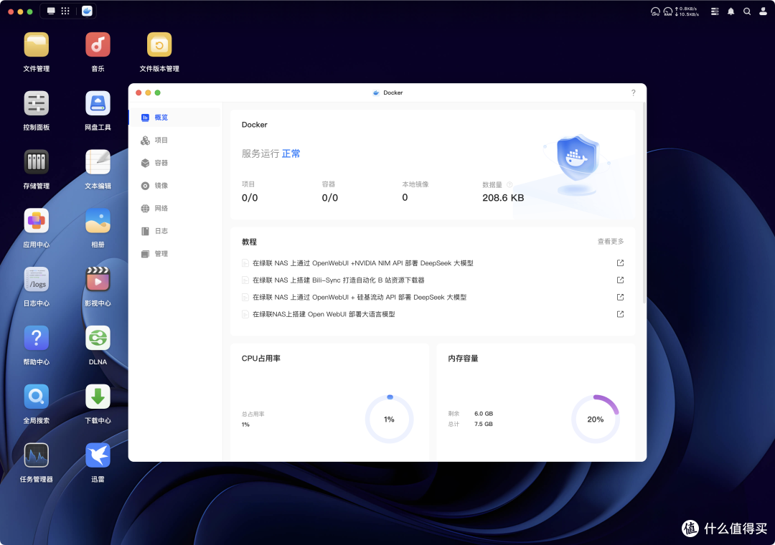Open the 控制面板 control panel
The height and width of the screenshot is (545, 775).
pyautogui.click(x=36, y=104)
